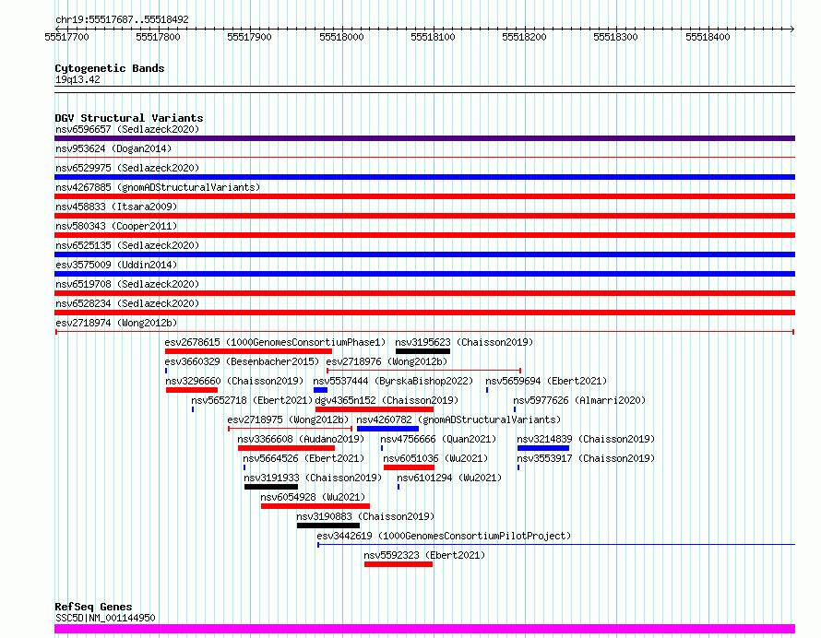
Task: Click the esv2718976 (Wong2012b) label
Action: [x=387, y=361]
